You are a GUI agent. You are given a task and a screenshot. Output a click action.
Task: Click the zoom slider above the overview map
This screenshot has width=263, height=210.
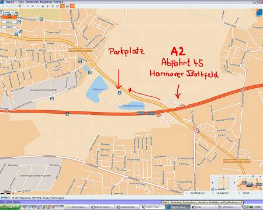click(252, 176)
